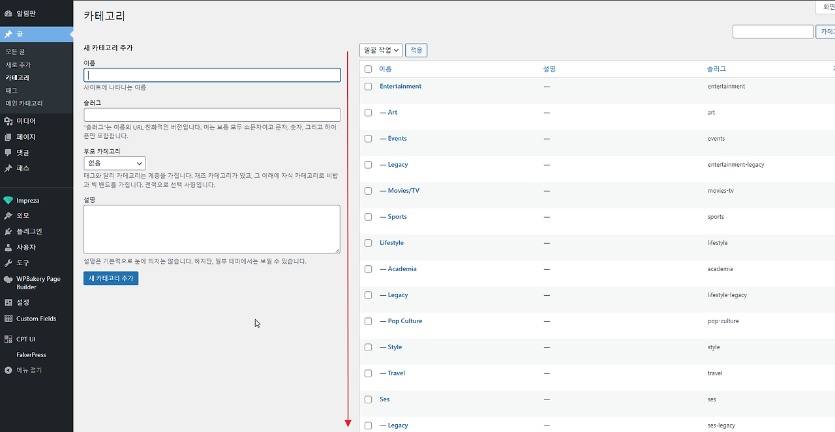
Task: Open the Style category link
Action: pyautogui.click(x=391, y=347)
